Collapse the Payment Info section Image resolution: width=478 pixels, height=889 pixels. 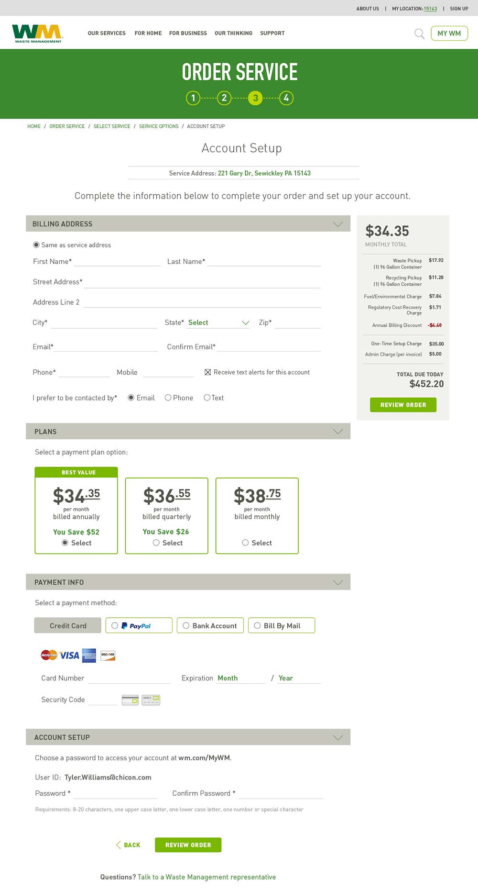click(338, 582)
